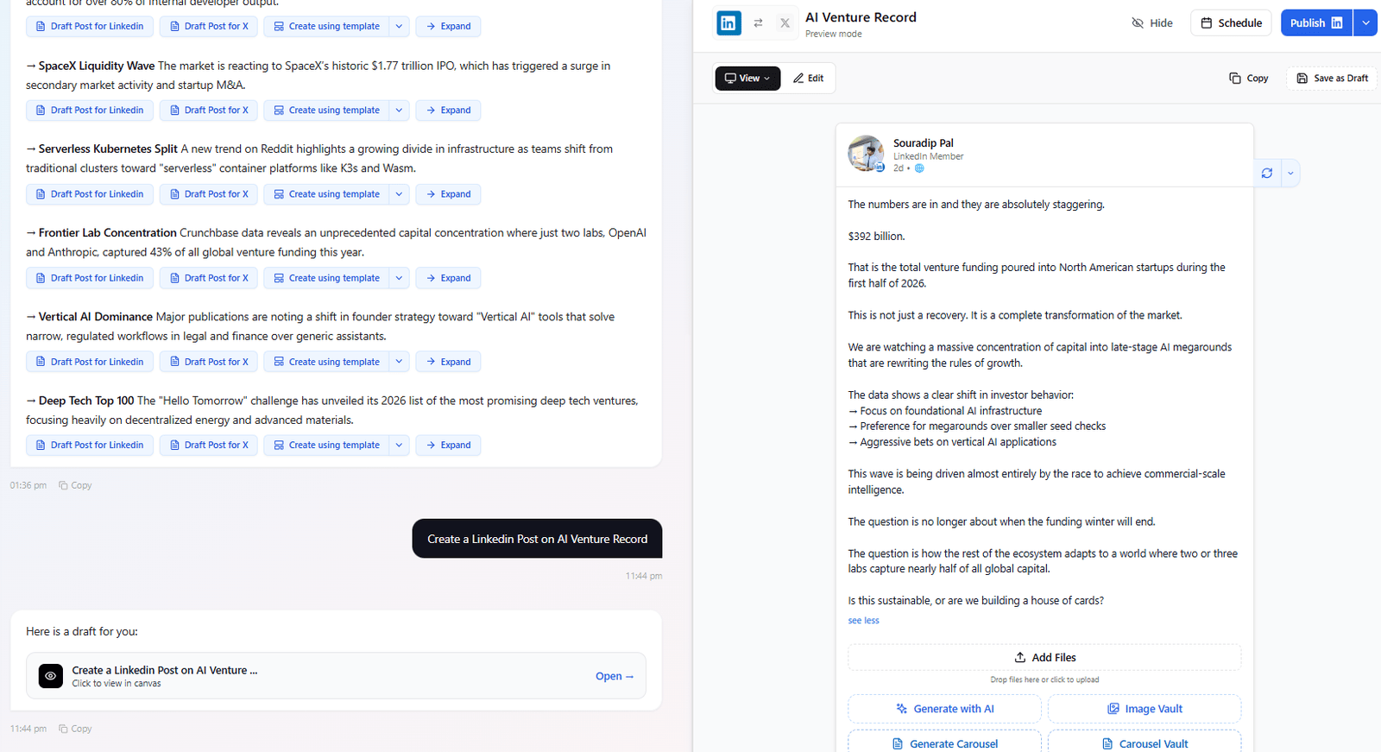This screenshot has height=752, width=1381.
Task: Switch to Edit mode
Action: pos(809,78)
